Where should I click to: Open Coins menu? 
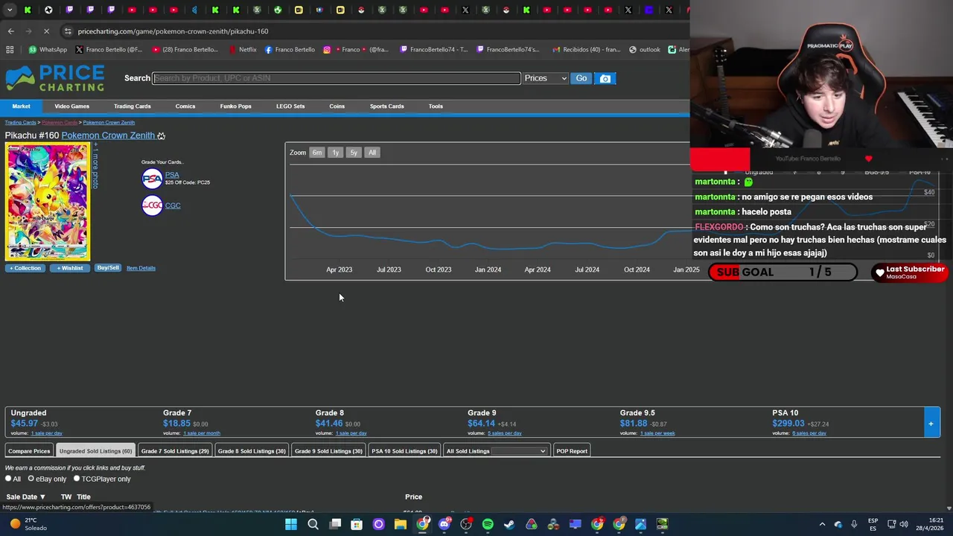pos(337,106)
